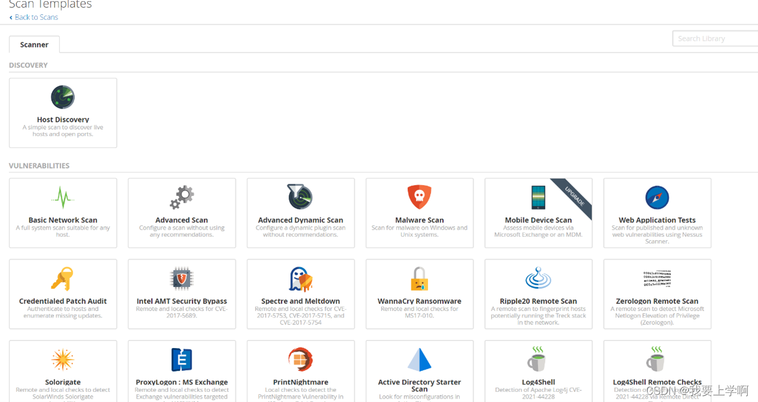Select the Advanced Scan title text
The image size is (758, 402).
click(x=182, y=220)
